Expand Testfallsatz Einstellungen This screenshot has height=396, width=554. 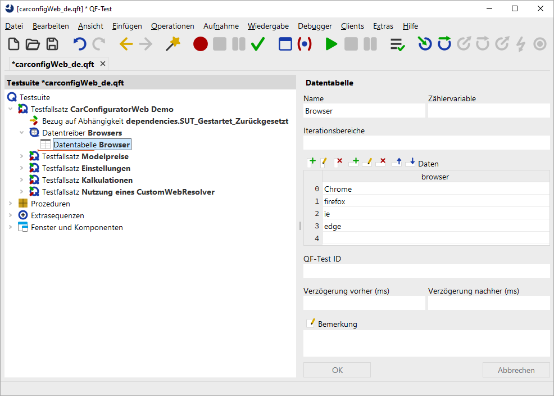pos(22,168)
